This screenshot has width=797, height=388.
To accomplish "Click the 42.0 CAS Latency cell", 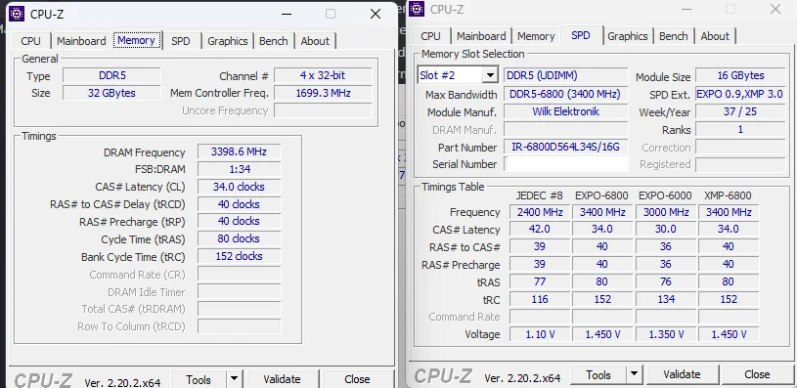I will coord(539,229).
